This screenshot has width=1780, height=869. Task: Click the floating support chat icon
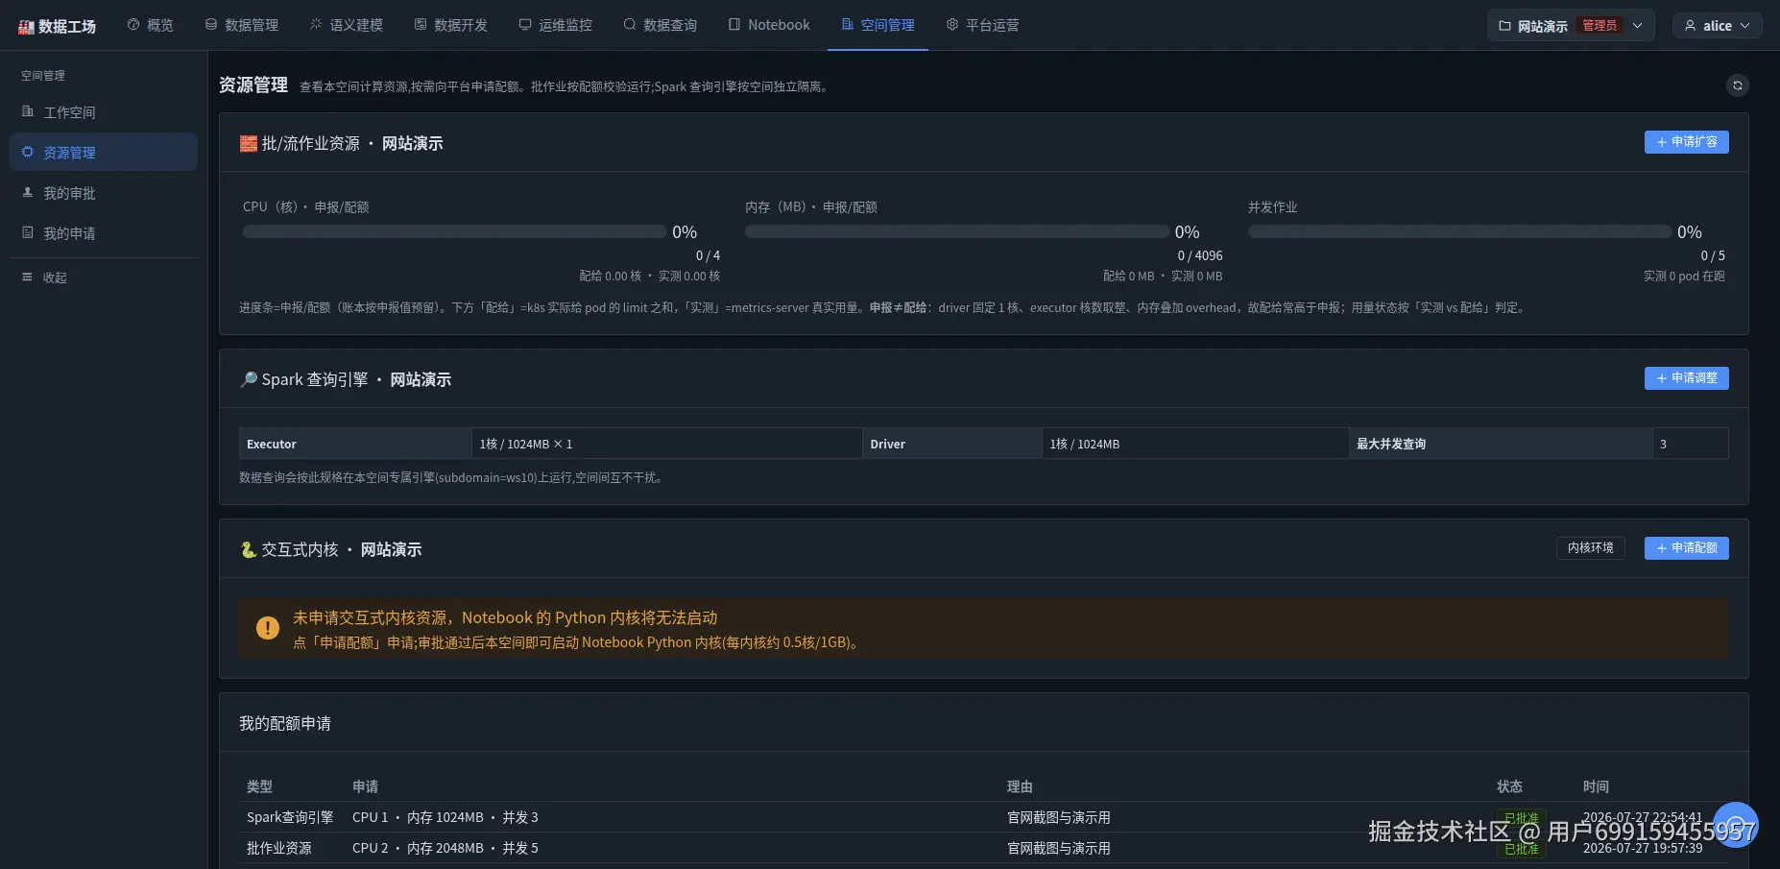[1736, 825]
